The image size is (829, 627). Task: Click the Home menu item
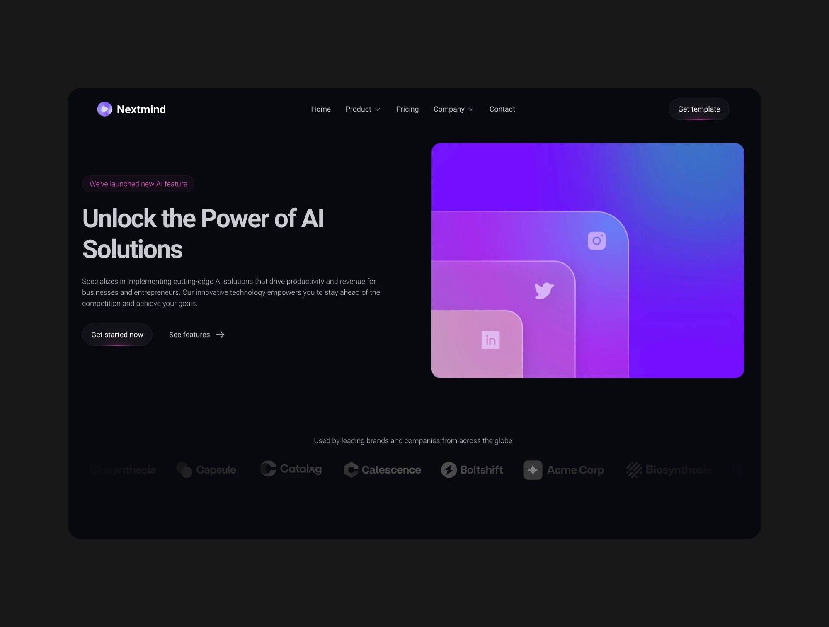click(x=320, y=109)
